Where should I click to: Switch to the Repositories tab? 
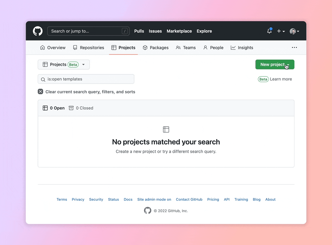coord(89,47)
